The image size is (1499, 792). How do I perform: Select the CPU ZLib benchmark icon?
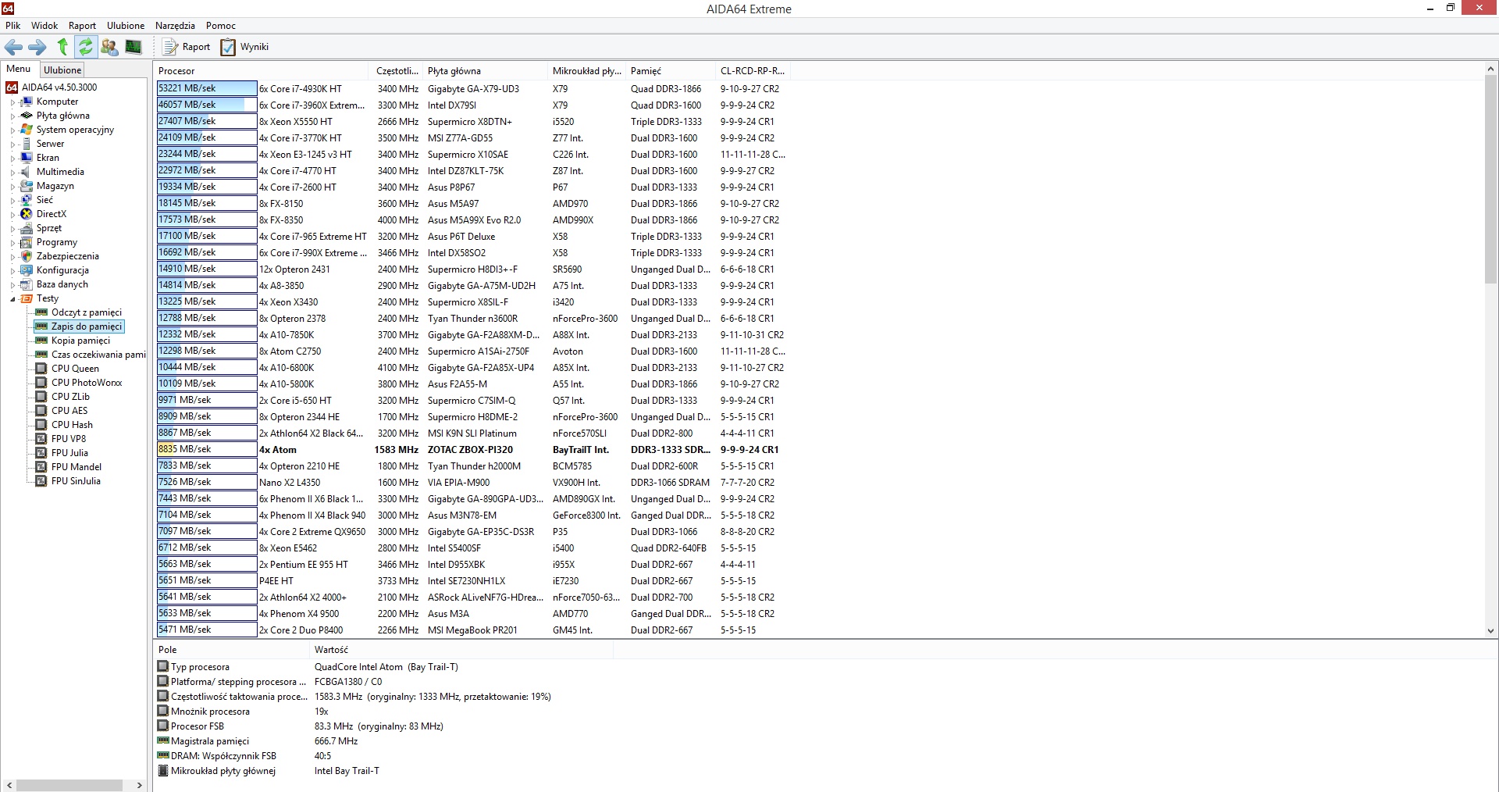(x=41, y=397)
